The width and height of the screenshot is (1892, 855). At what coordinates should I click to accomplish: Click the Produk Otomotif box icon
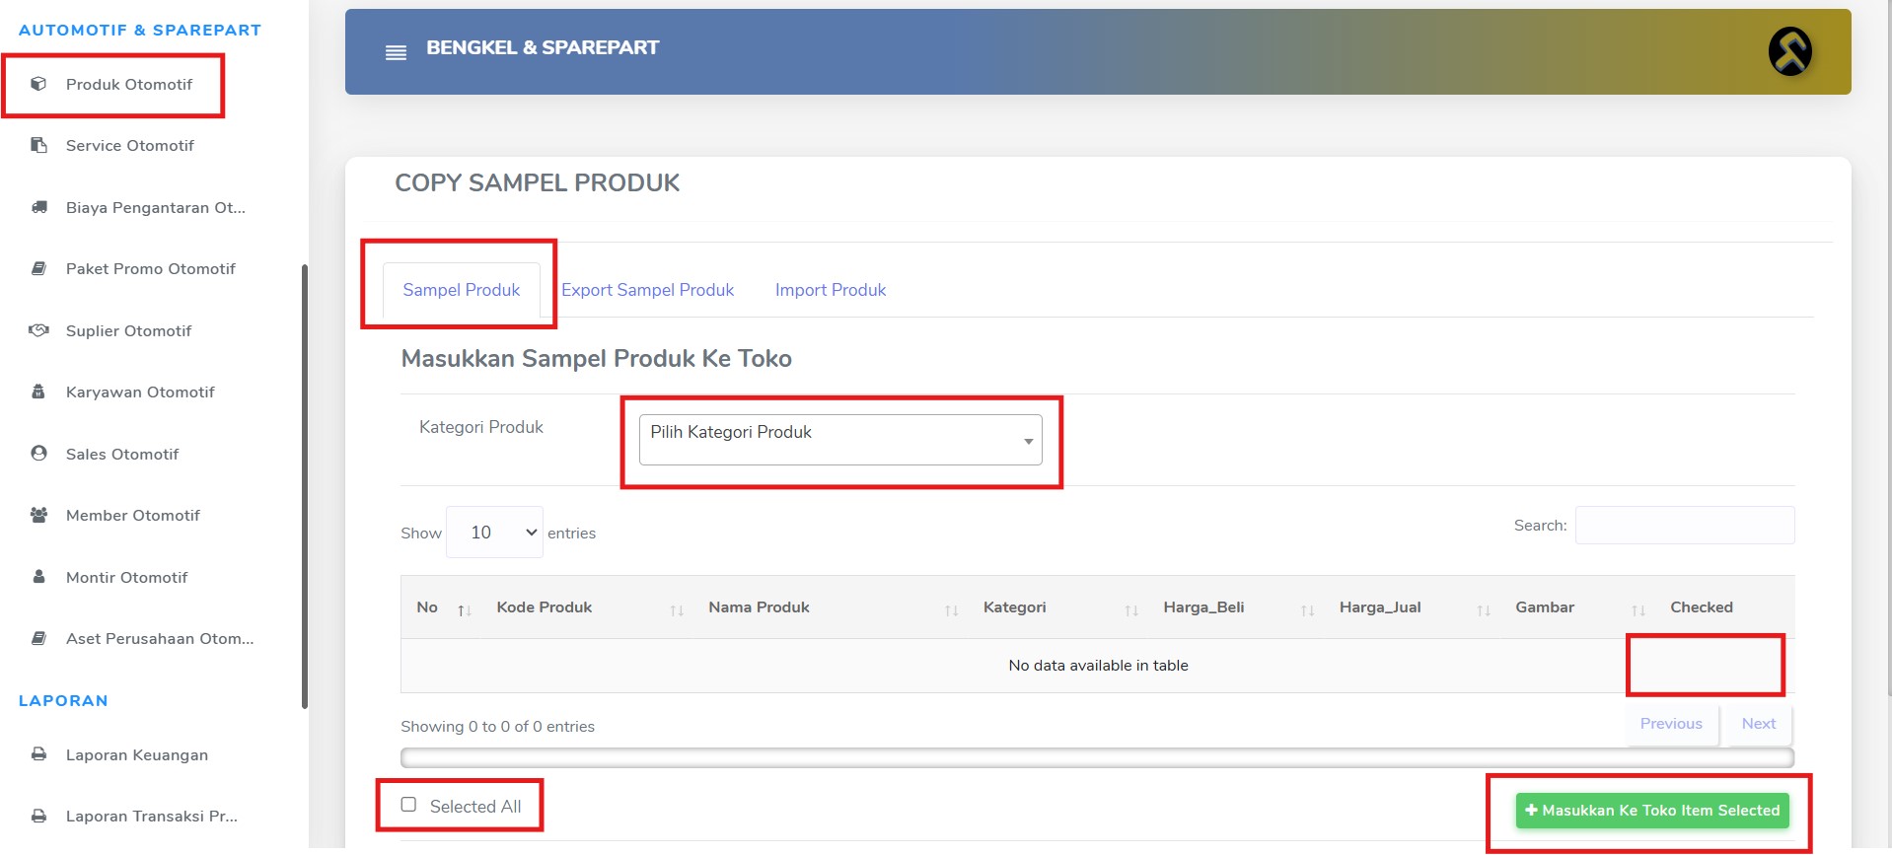(x=38, y=84)
